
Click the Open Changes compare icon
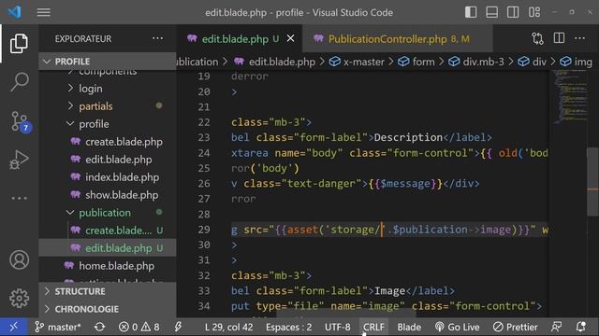(537, 38)
